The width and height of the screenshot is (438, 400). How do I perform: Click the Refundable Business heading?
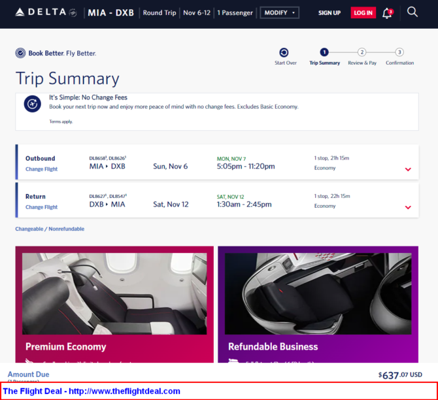(273, 346)
